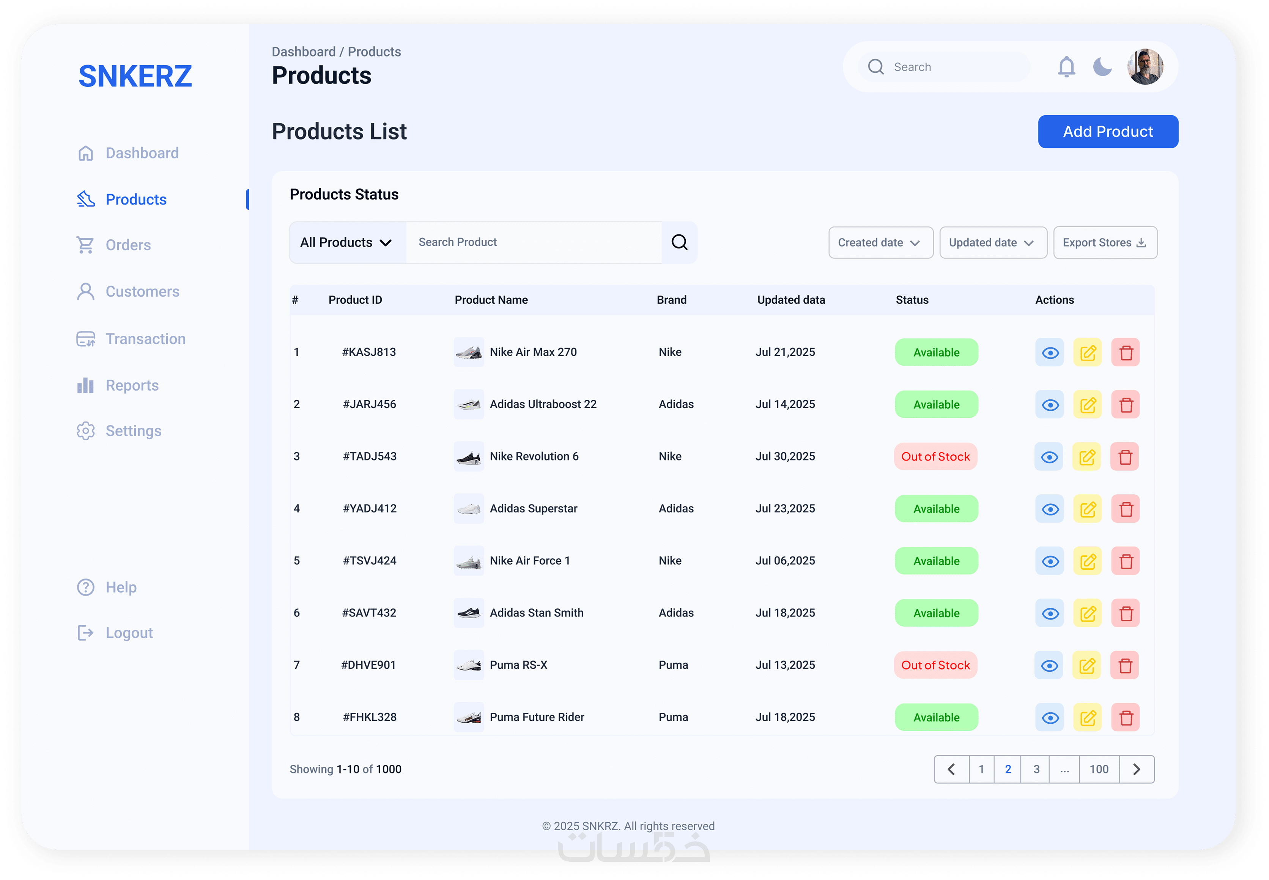
Task: Delete the Nike Air Max 270 product
Action: coord(1125,352)
